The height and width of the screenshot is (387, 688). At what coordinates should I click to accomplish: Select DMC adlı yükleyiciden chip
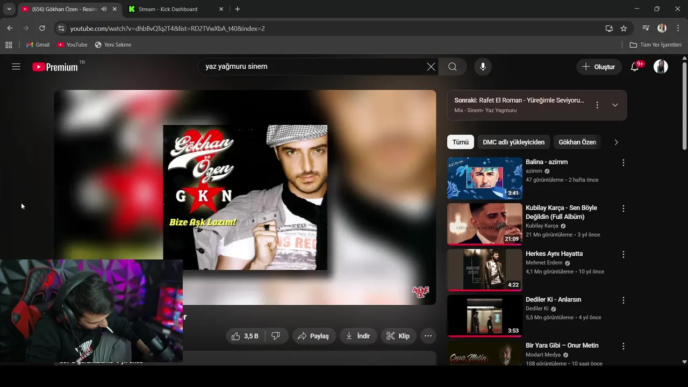point(513,142)
